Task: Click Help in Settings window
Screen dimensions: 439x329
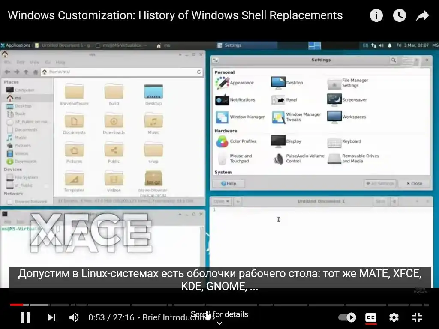Action: [229, 183]
